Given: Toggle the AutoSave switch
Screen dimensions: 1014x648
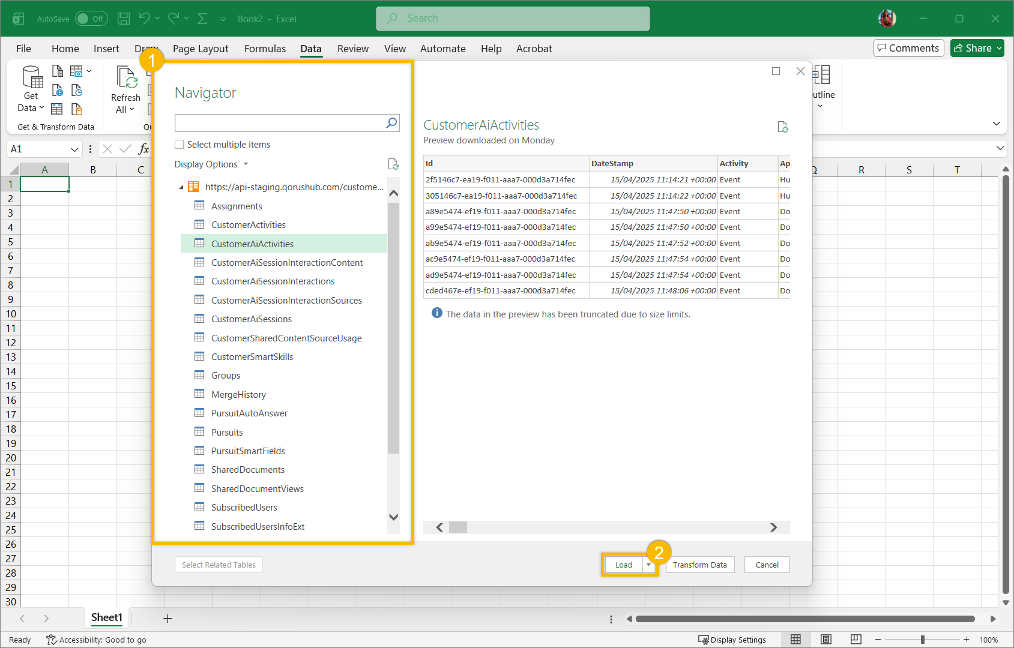Looking at the screenshot, I should pyautogui.click(x=91, y=19).
